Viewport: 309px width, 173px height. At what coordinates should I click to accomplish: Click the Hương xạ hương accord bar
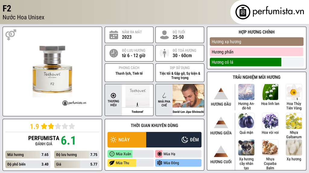pyautogui.click(x=256, y=41)
